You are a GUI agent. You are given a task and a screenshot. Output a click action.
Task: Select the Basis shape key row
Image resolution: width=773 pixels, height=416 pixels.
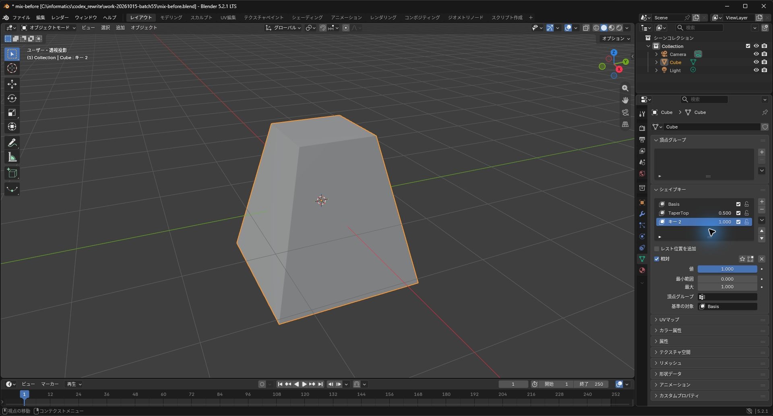click(704, 204)
